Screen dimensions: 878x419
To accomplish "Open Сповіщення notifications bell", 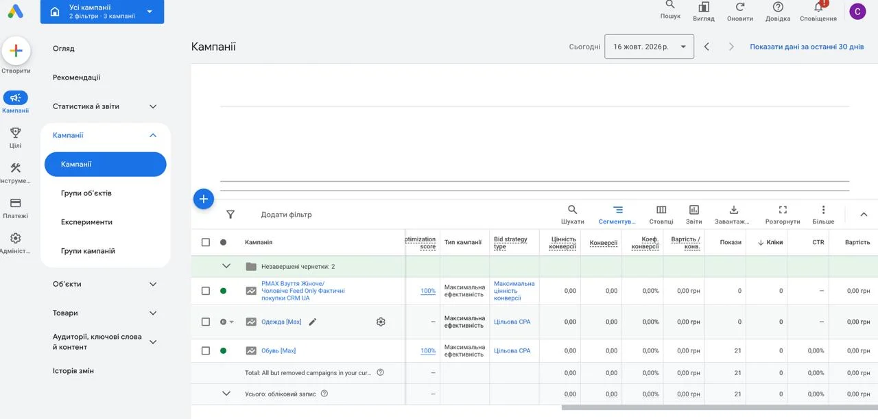I will pyautogui.click(x=818, y=7).
